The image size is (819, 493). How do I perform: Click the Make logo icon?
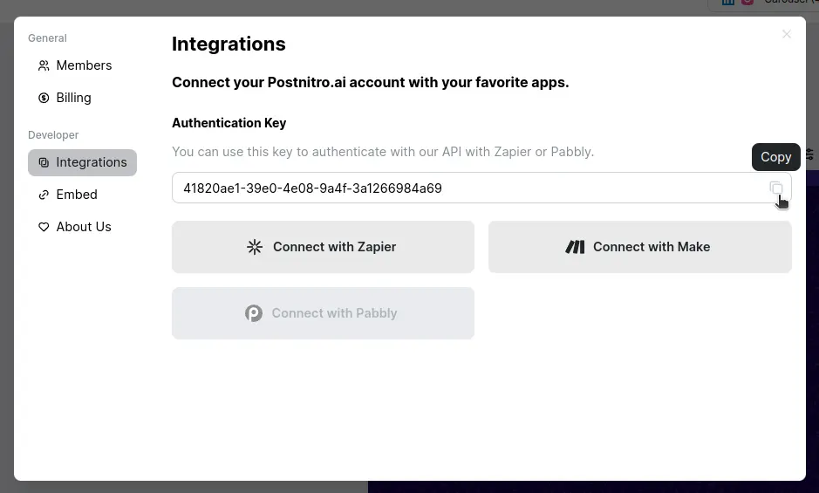pos(575,247)
